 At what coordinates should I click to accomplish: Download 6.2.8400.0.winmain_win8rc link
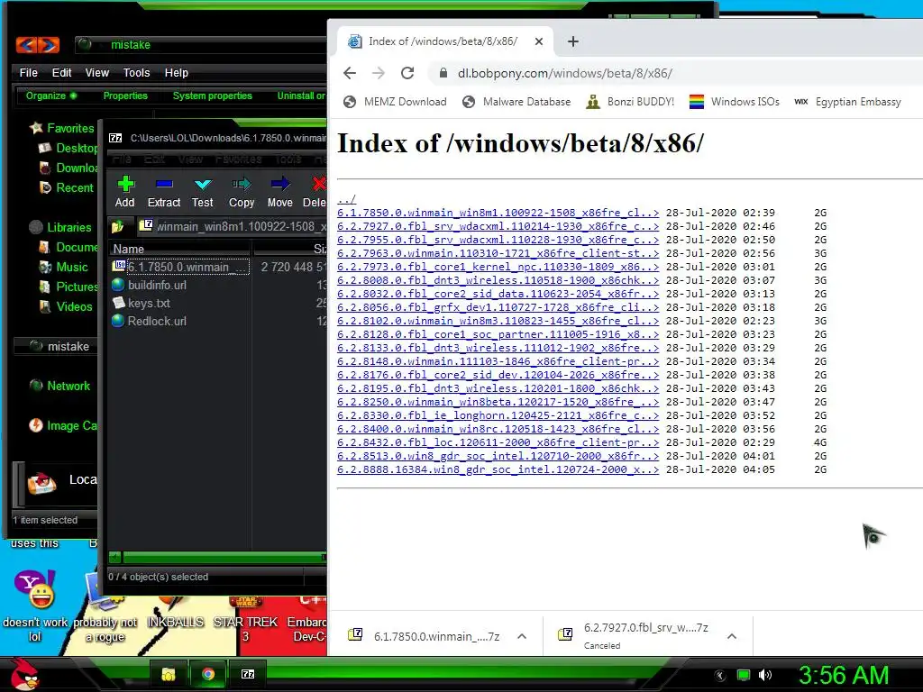498,429
